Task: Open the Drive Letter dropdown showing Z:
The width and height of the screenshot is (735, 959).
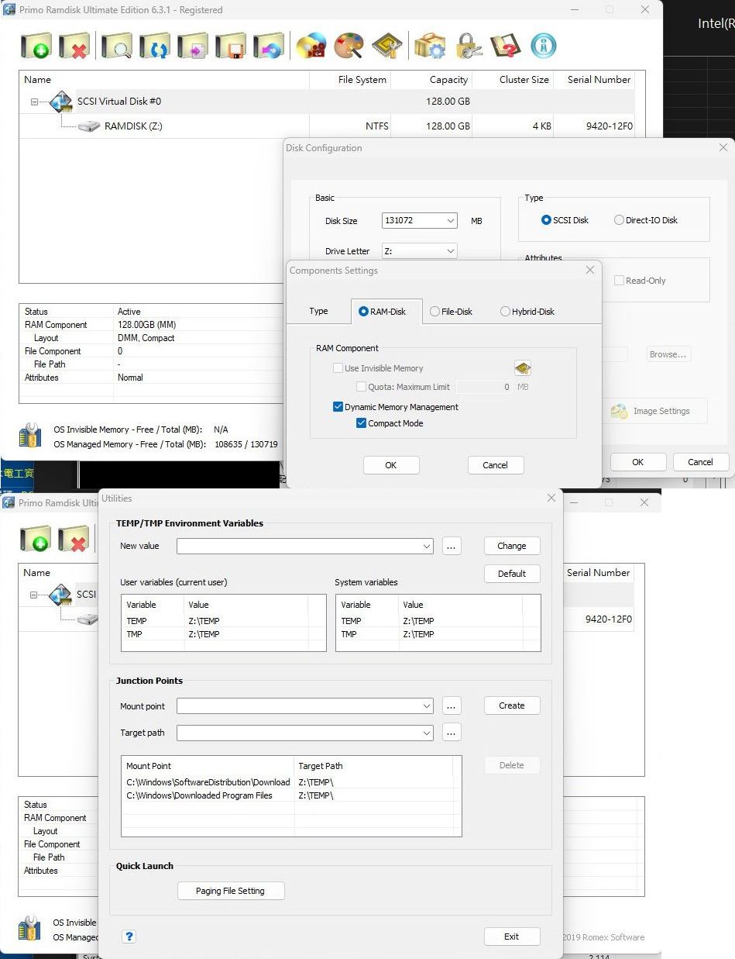Action: tap(451, 251)
